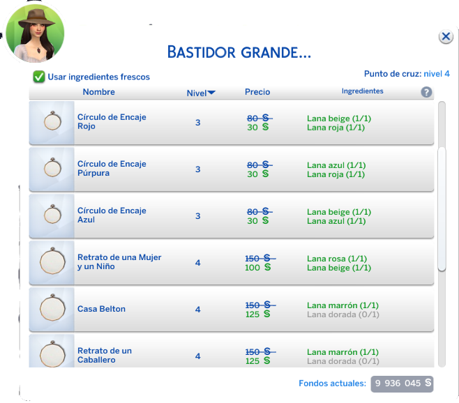Select Retrato de una Mujer hoop icon
The image size is (459, 403).
52,261
